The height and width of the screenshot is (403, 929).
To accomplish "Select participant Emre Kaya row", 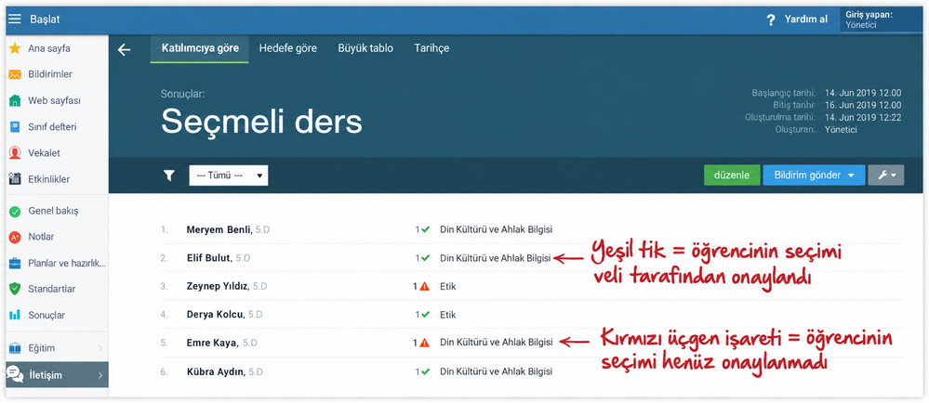I will tap(532, 343).
